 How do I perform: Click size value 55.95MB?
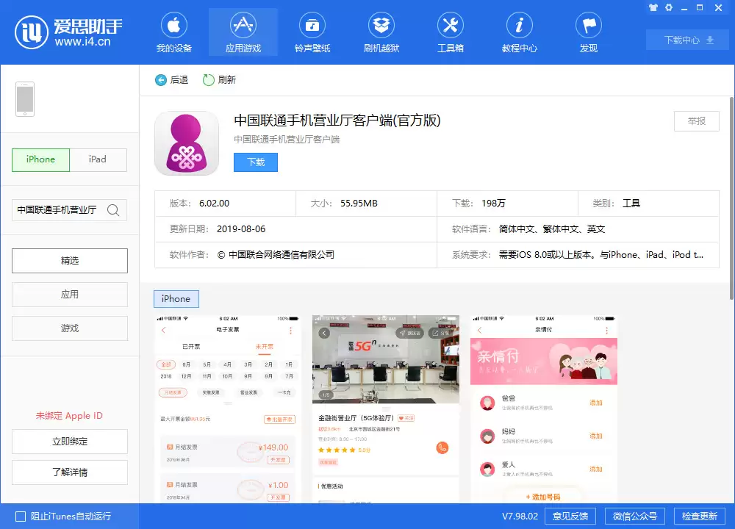(x=359, y=204)
